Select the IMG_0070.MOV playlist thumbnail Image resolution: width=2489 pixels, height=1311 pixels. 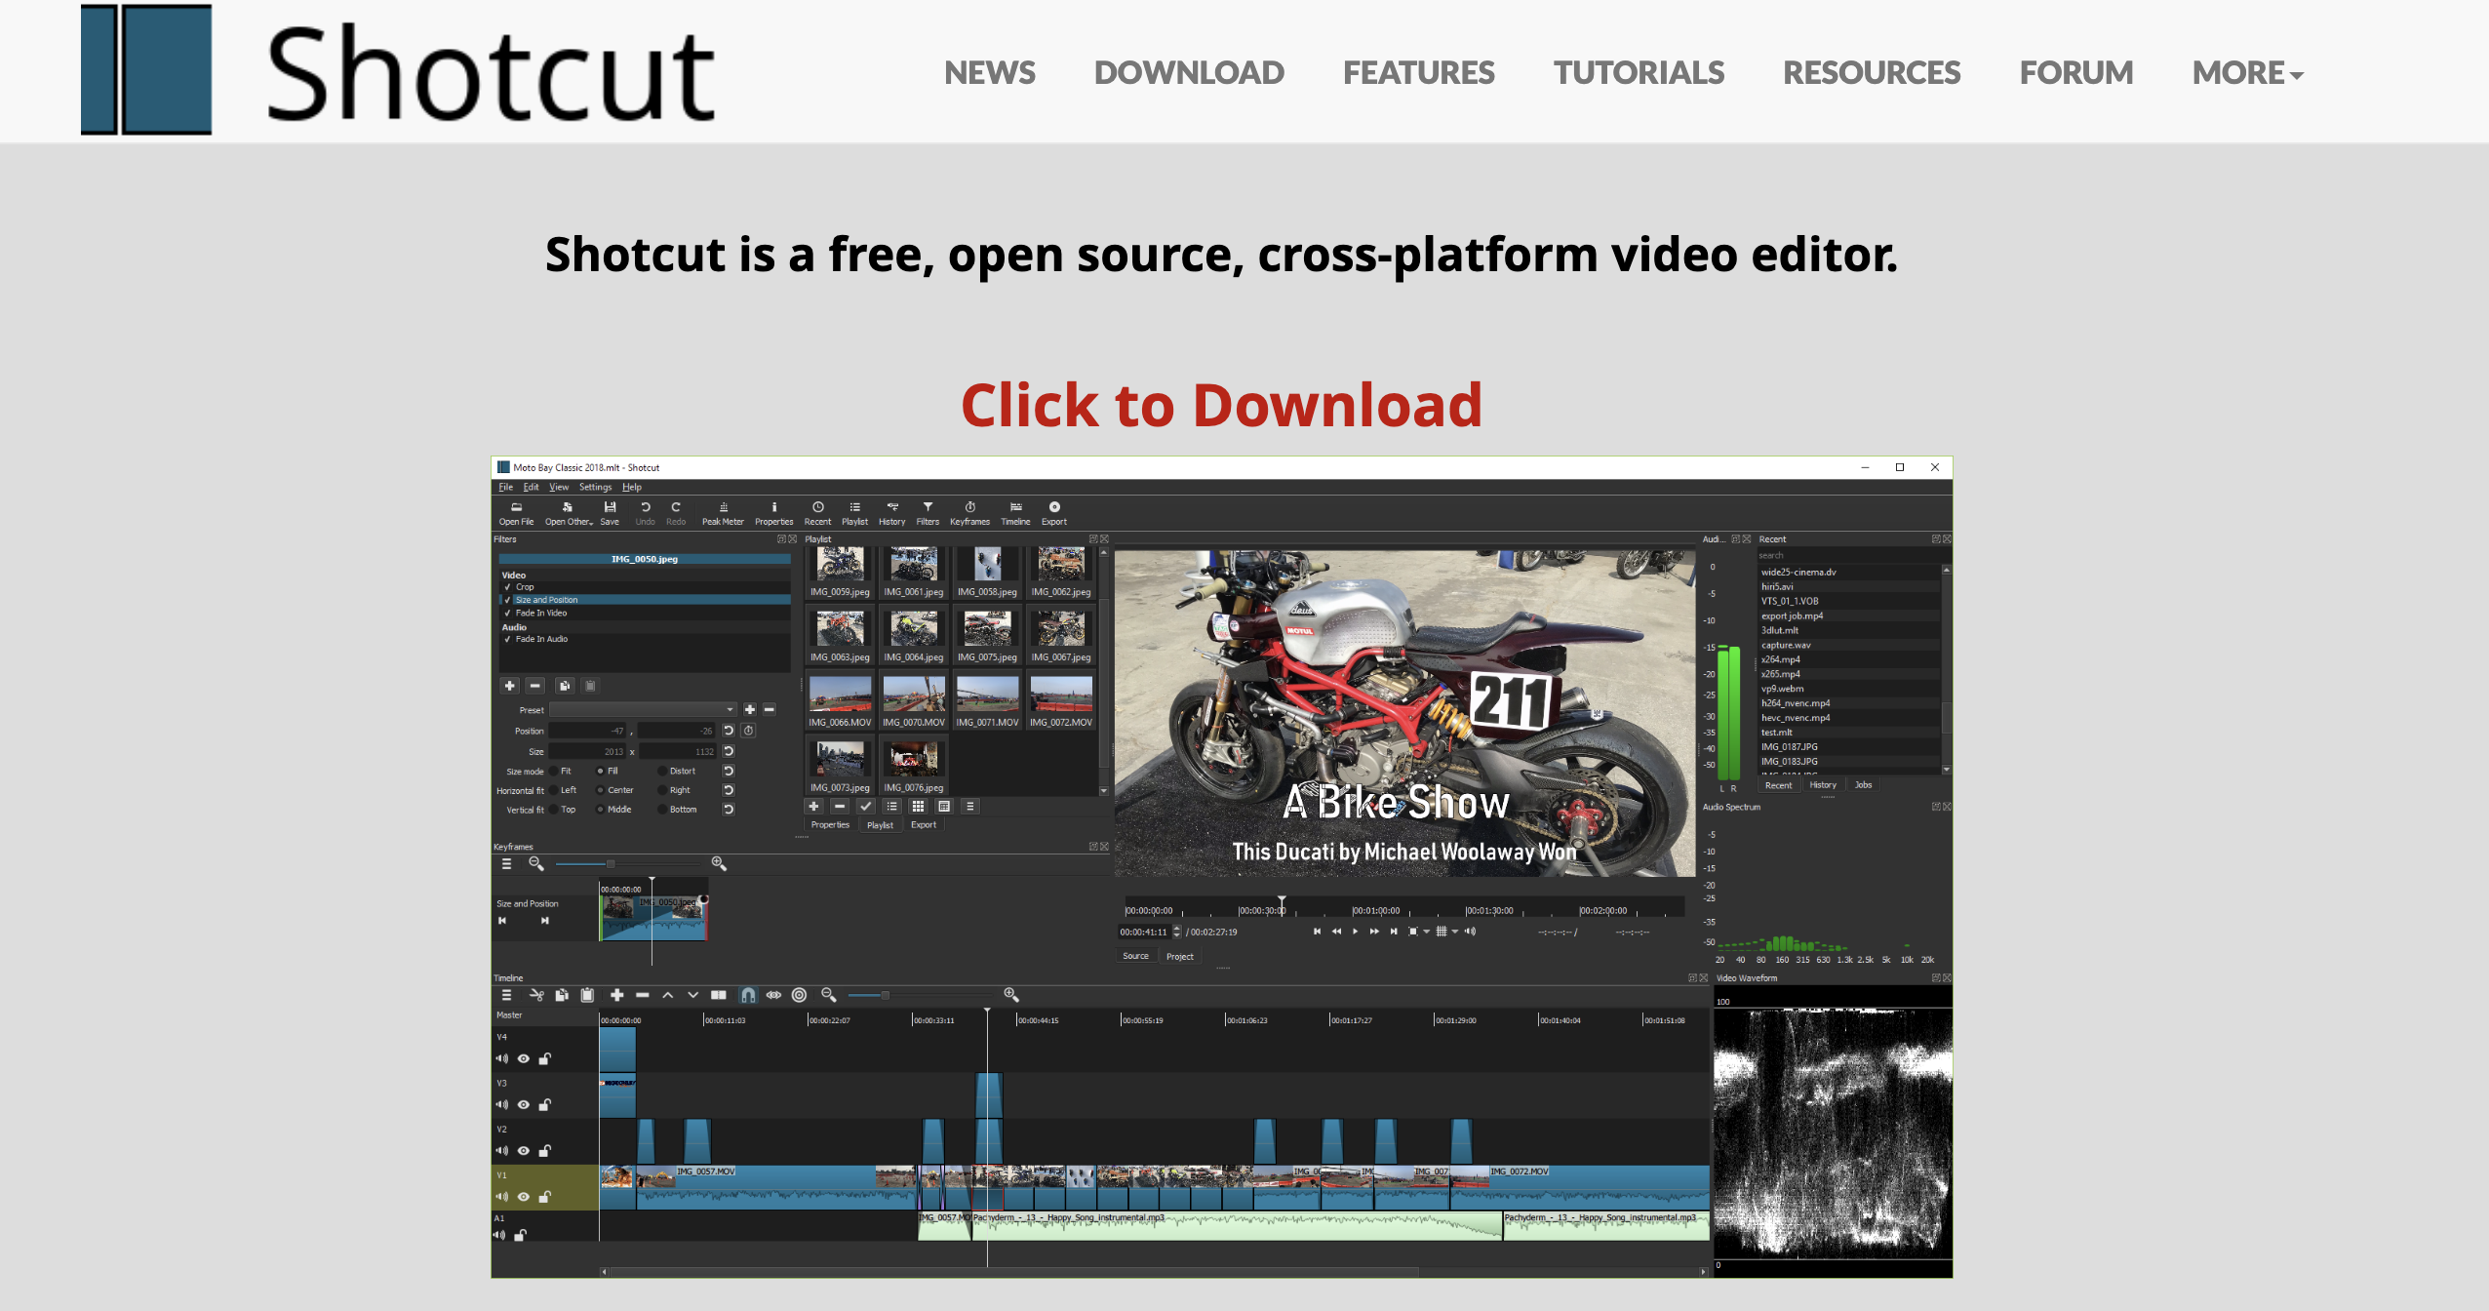[x=913, y=695]
